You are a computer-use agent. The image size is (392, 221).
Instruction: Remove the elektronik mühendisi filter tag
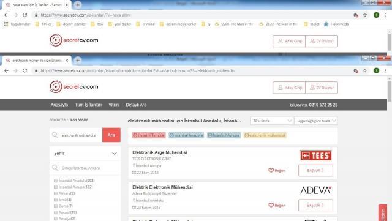pyautogui.click(x=265, y=135)
